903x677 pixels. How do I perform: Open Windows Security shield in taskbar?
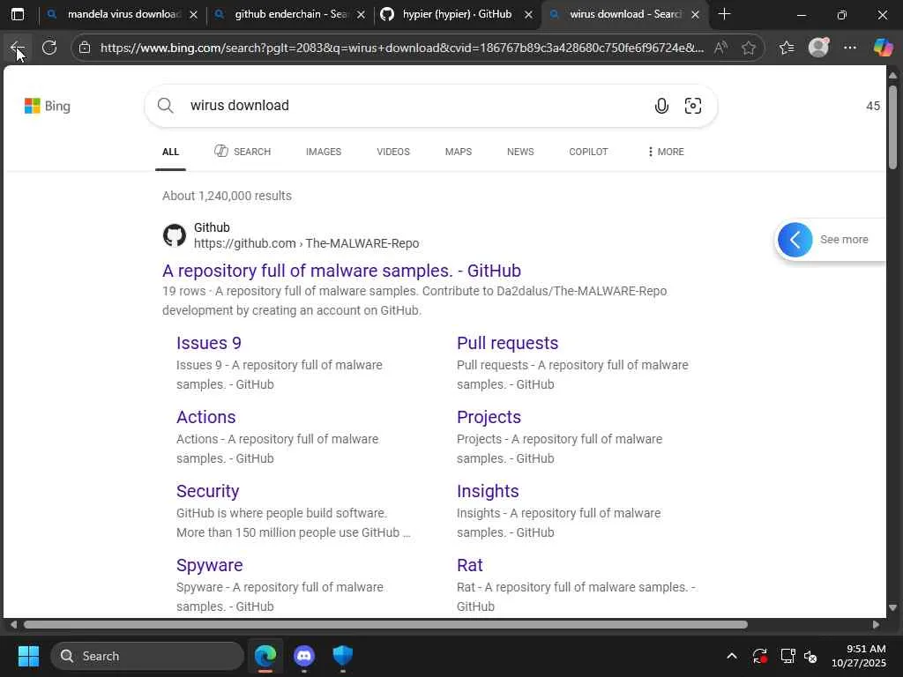tap(343, 656)
